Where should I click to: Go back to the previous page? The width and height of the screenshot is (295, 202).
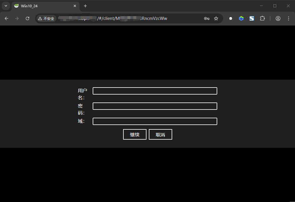(x=6, y=18)
